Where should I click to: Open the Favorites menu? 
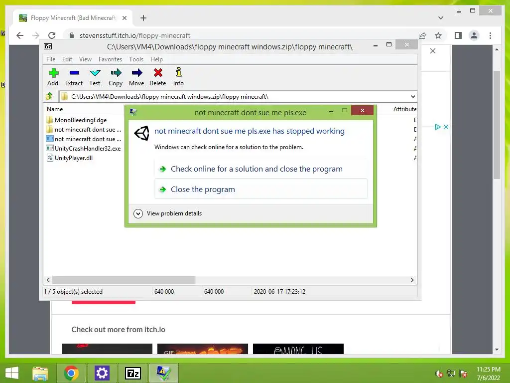tap(110, 59)
